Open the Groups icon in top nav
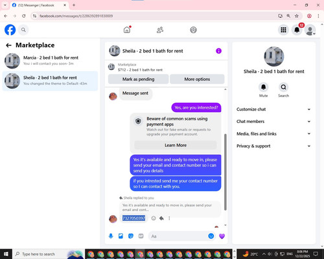Viewport: 324px width, 259px height. [193, 30]
